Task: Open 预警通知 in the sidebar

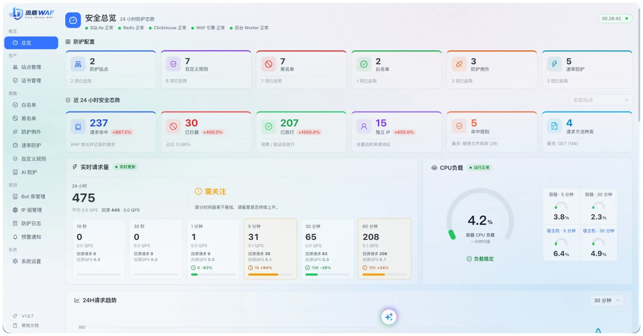Action: click(31, 237)
